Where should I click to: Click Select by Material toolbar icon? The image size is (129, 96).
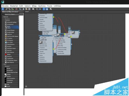[51, 9]
